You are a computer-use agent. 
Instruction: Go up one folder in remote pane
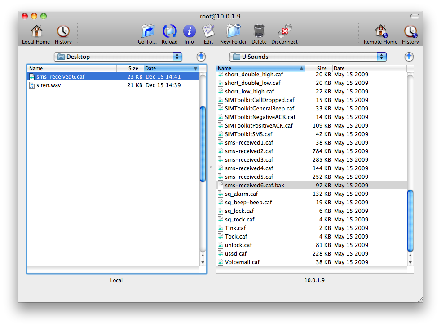409,57
